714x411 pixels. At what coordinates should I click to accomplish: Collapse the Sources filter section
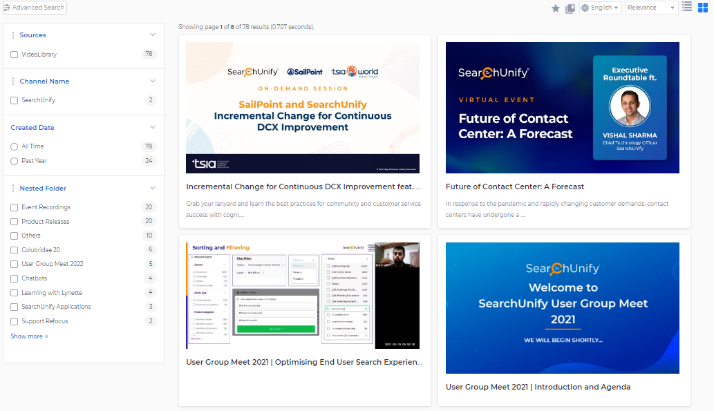pos(153,35)
